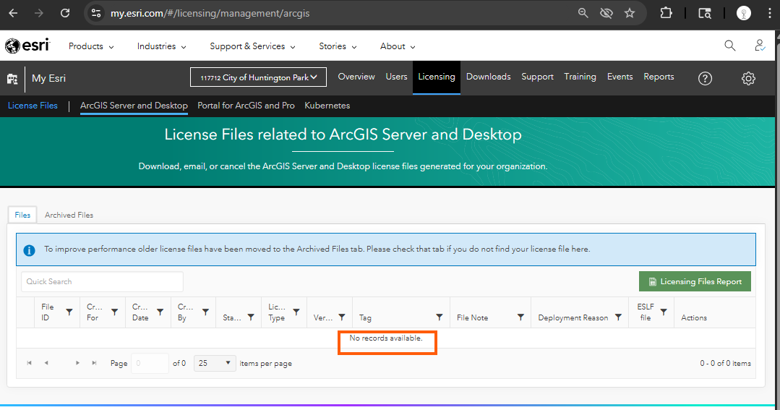
Task: Expand the Industries menu
Action: click(x=161, y=46)
